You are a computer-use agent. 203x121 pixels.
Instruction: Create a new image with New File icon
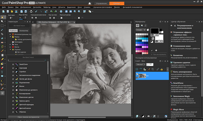pyautogui.click(x=4, y=12)
